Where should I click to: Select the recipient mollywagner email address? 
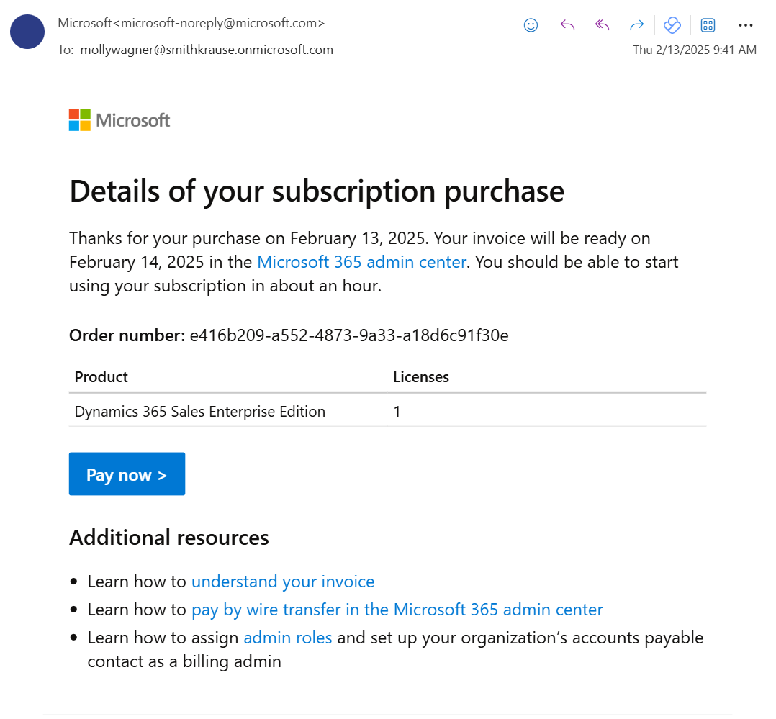click(207, 50)
